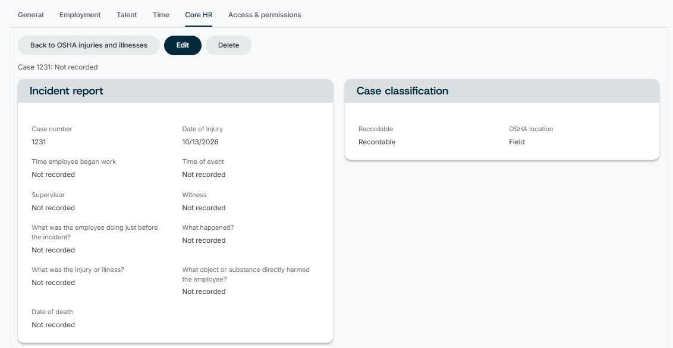673x348 pixels.
Task: Click the 'Case number' field label
Action: click(52, 129)
